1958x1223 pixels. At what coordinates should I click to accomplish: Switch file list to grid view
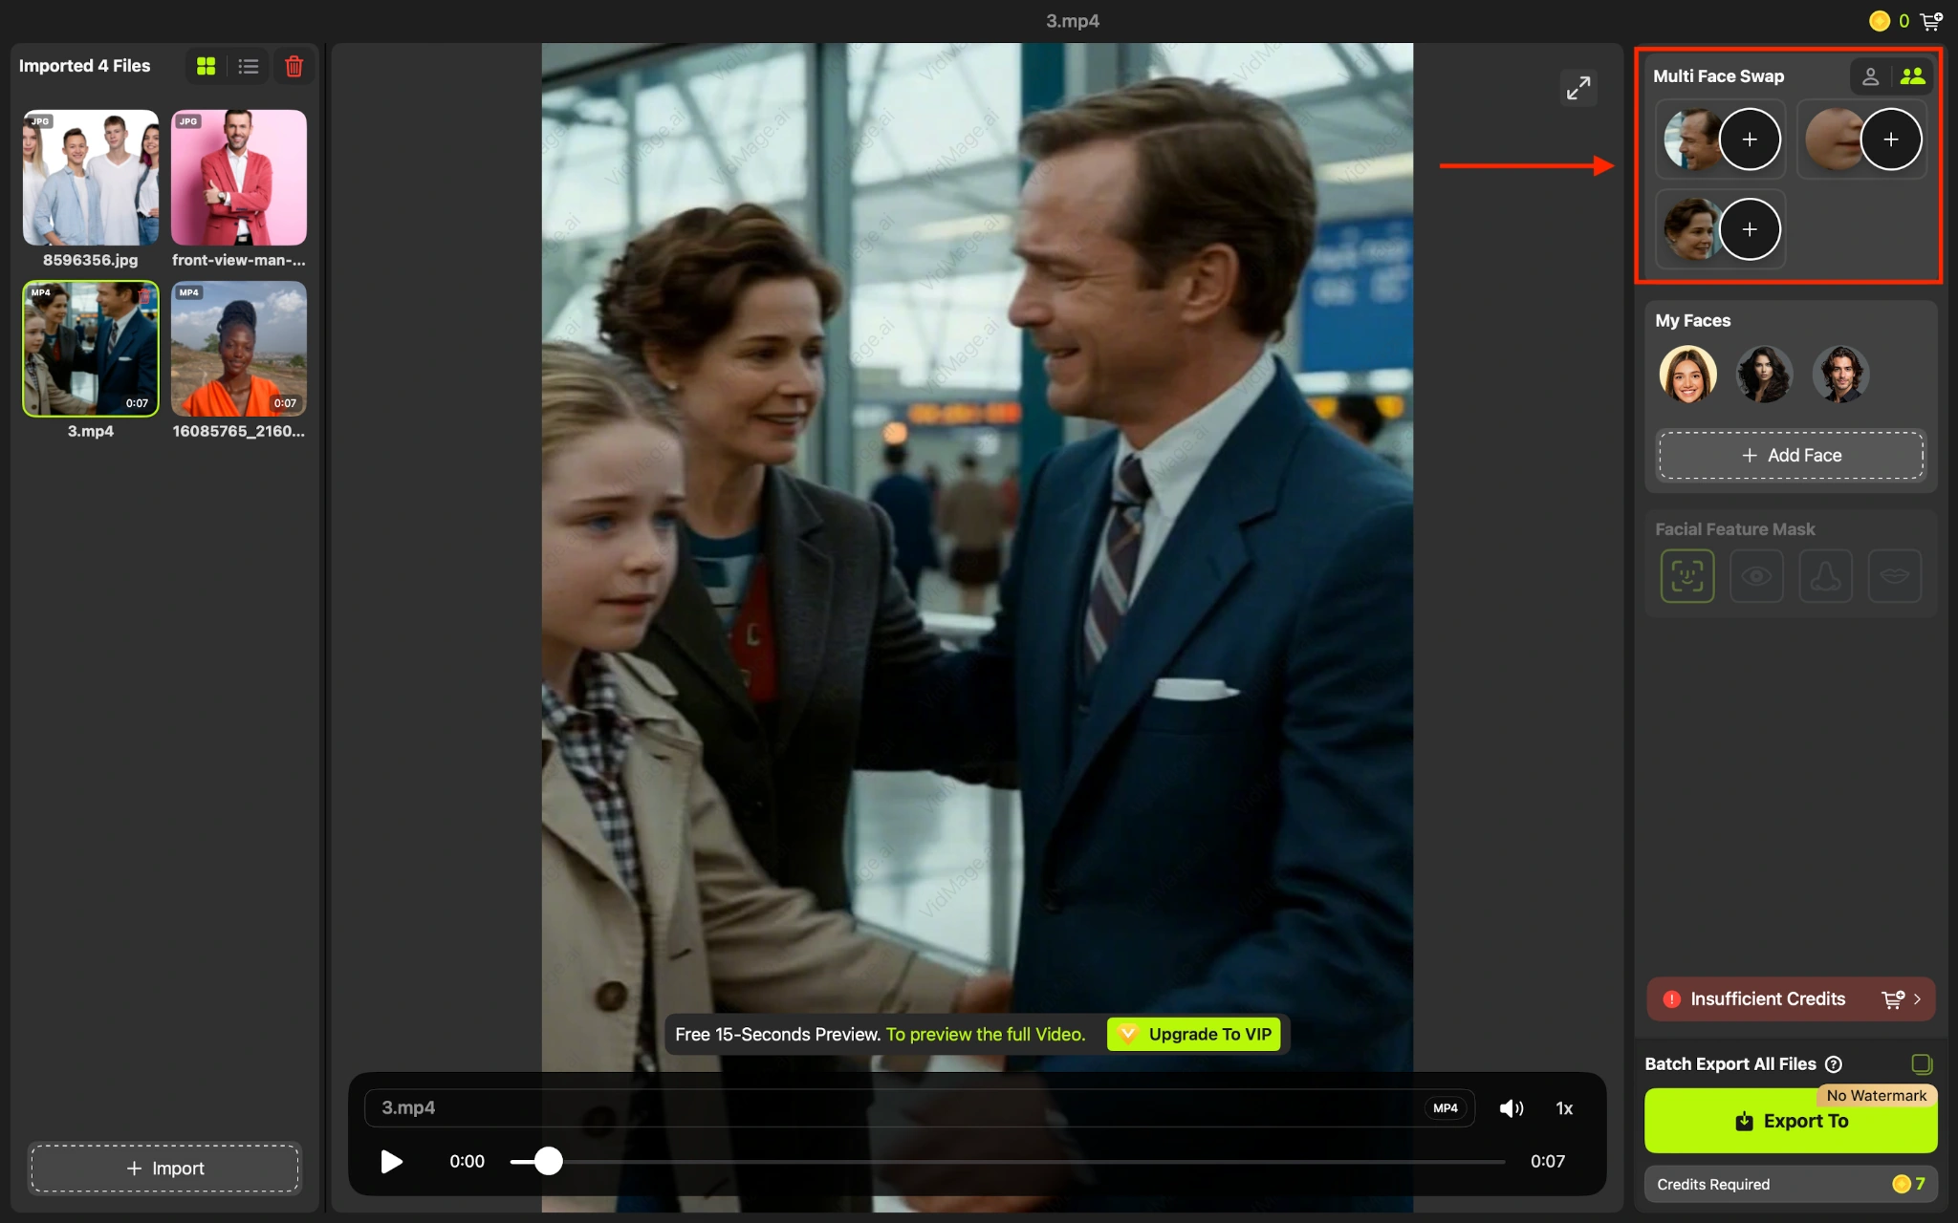206,66
